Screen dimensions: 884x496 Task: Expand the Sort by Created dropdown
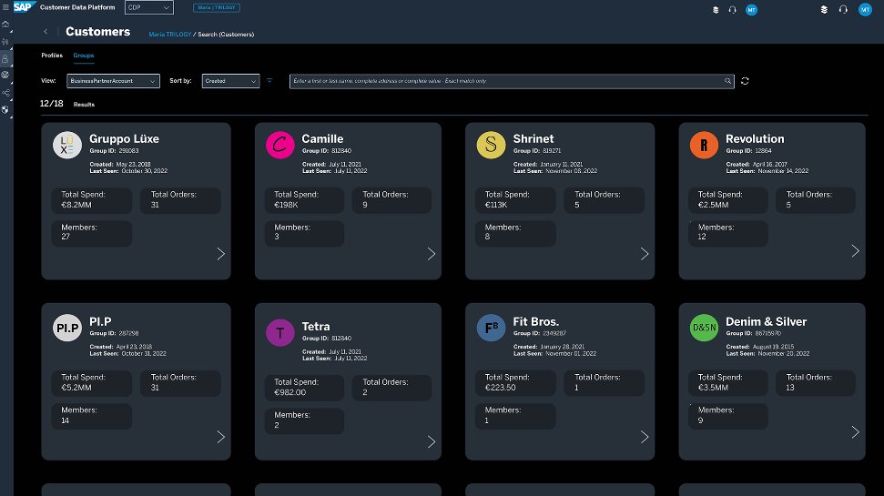(230, 81)
